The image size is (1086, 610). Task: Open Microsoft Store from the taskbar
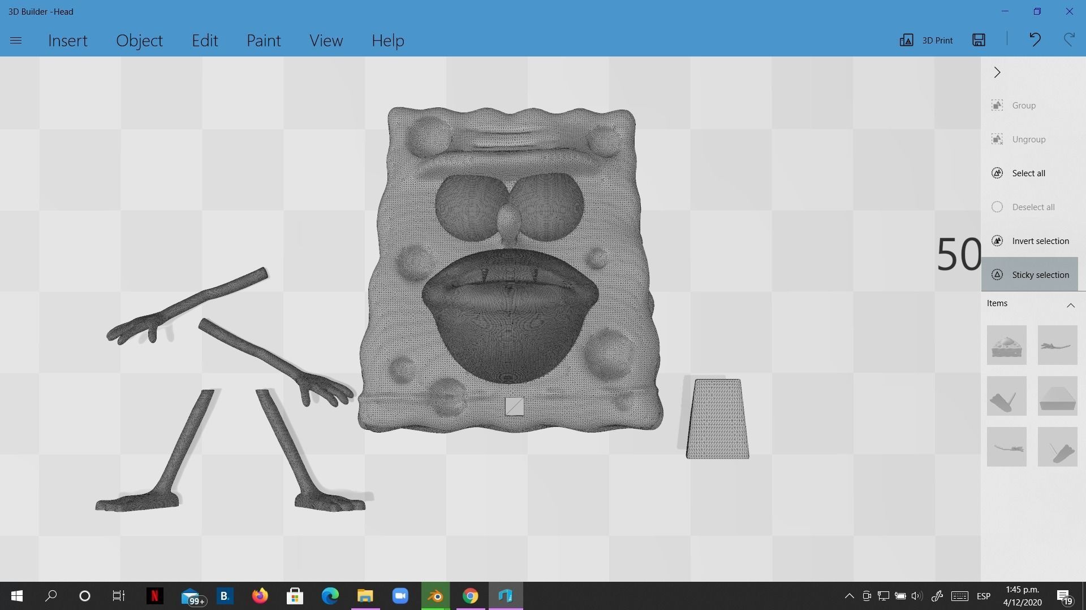click(x=295, y=596)
